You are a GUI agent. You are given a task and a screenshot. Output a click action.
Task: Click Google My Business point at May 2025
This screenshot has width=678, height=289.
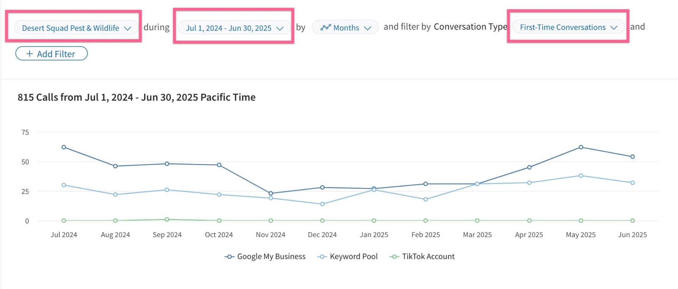click(581, 147)
